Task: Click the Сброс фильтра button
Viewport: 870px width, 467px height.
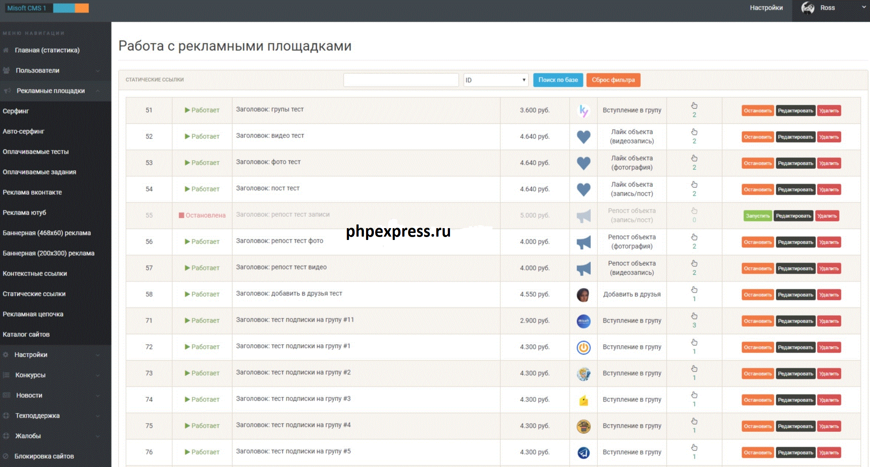Action: (x=613, y=80)
